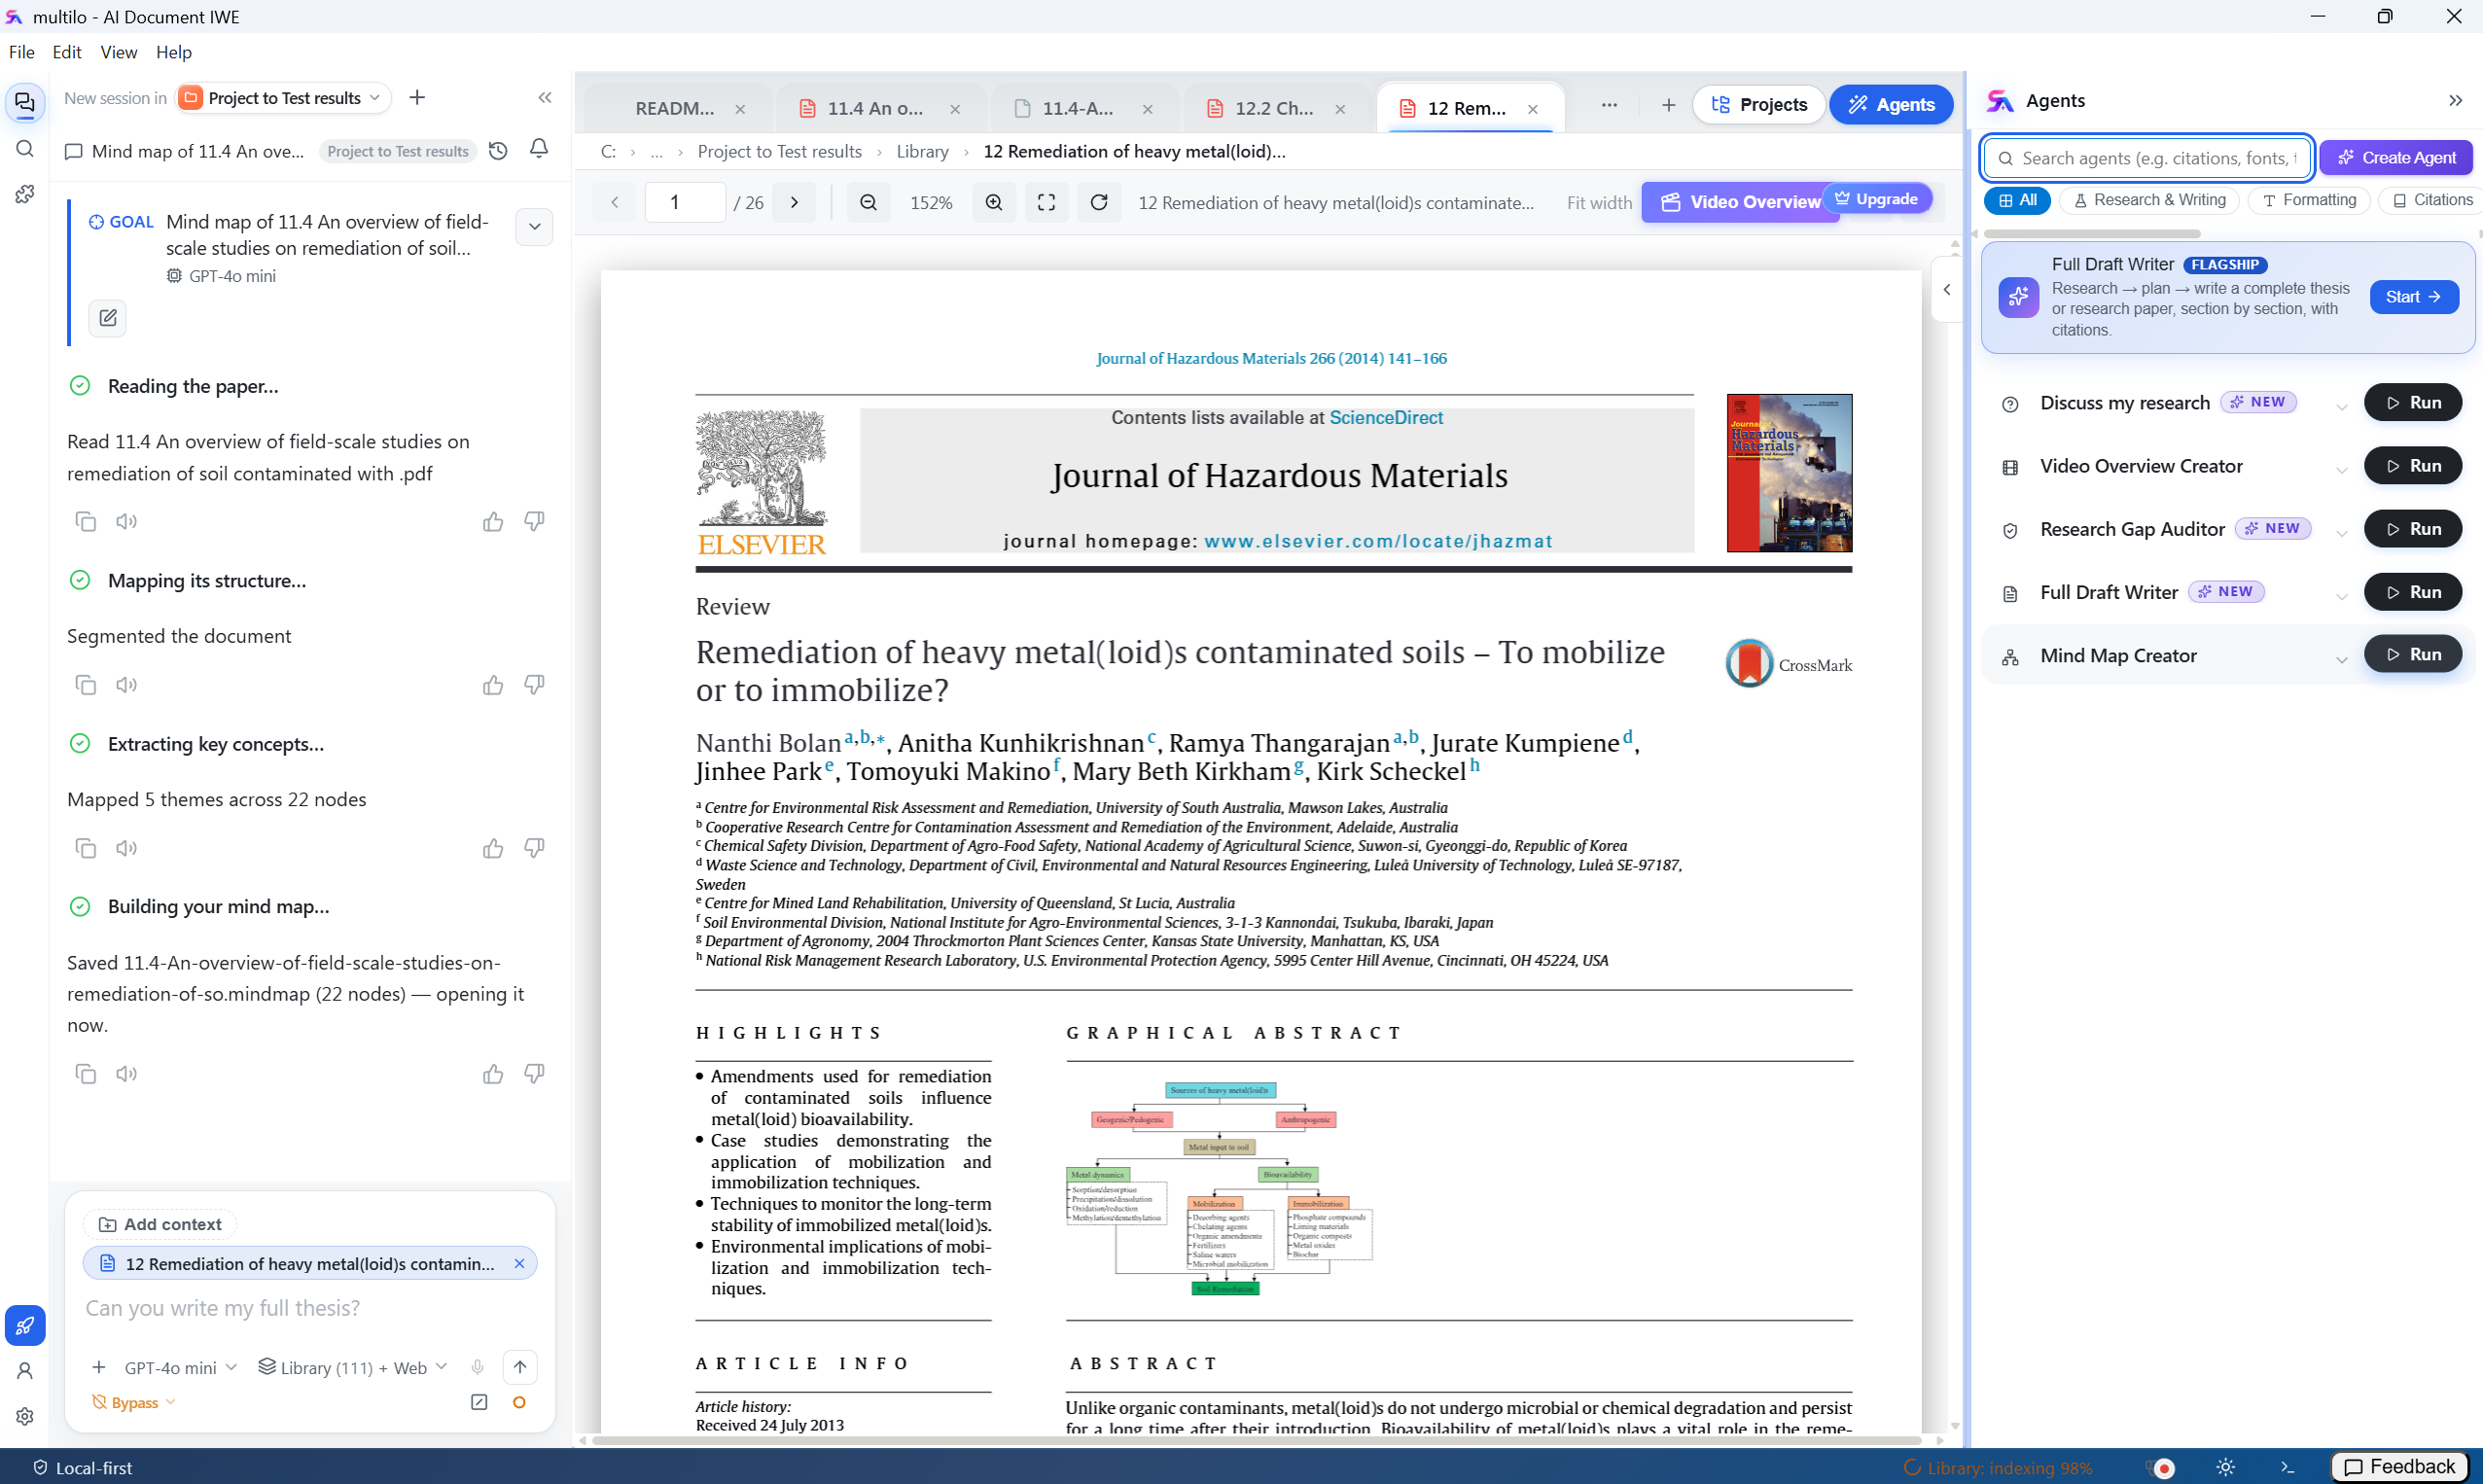Collapse the chat panel with double chevron
The height and width of the screenshot is (1484, 2483).
pyautogui.click(x=545, y=98)
